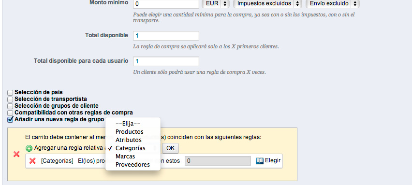Click Total disponible para cada usuario field

point(166,61)
